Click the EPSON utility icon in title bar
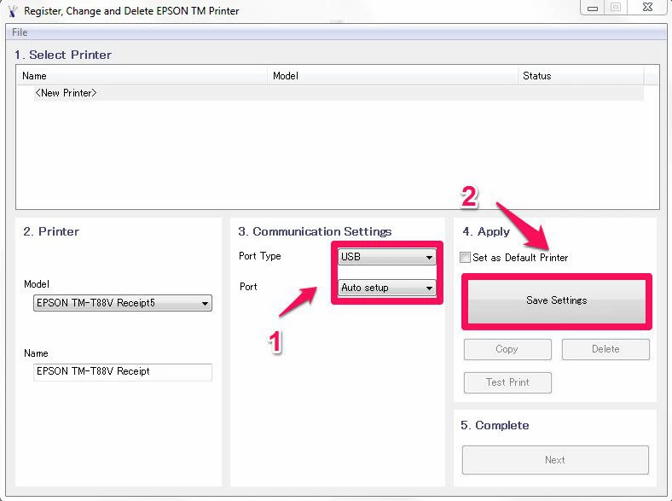The height and width of the screenshot is (501, 672). click(11, 11)
